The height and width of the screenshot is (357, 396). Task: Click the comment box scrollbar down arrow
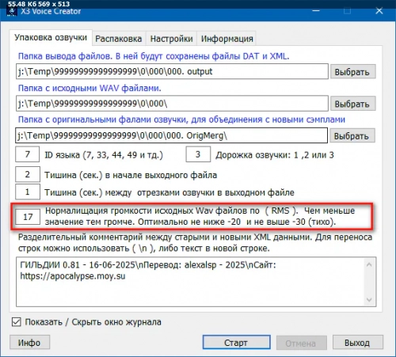(x=369, y=299)
